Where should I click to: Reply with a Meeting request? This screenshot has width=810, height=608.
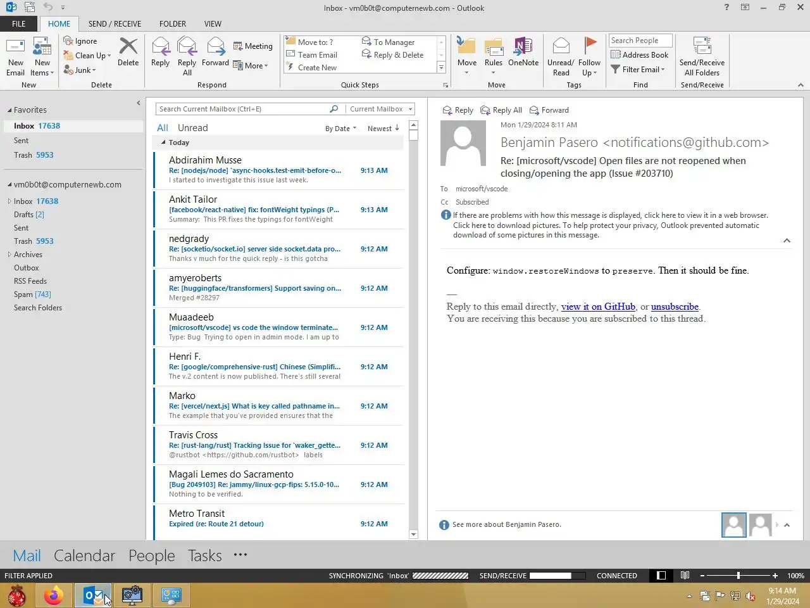(x=253, y=46)
